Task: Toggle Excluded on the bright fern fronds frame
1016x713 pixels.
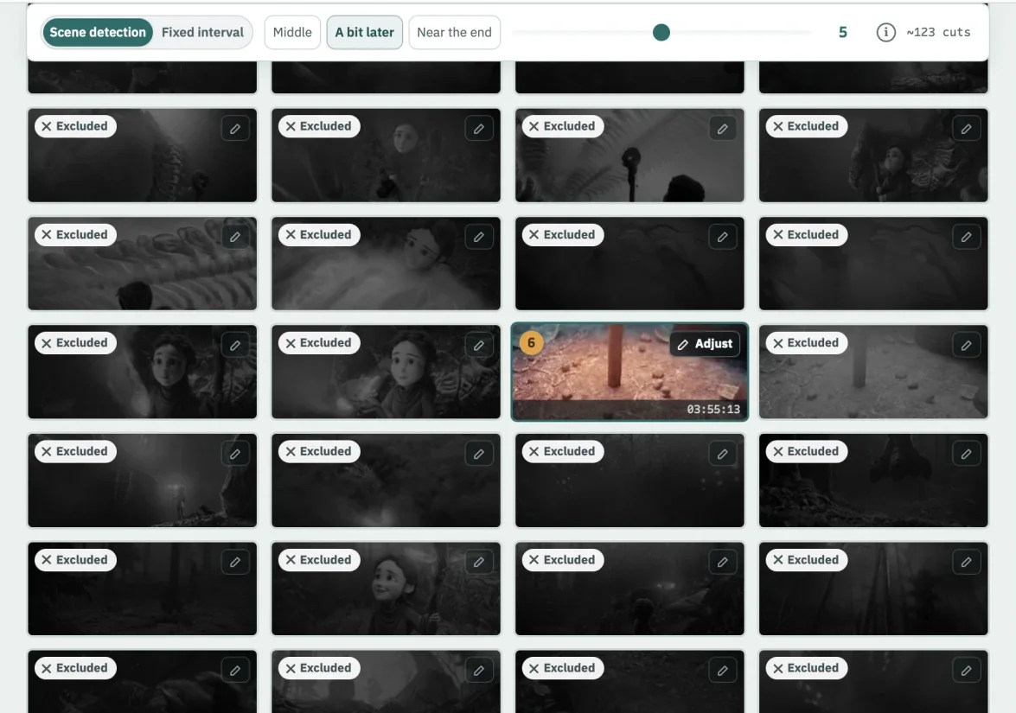Action: 562,126
